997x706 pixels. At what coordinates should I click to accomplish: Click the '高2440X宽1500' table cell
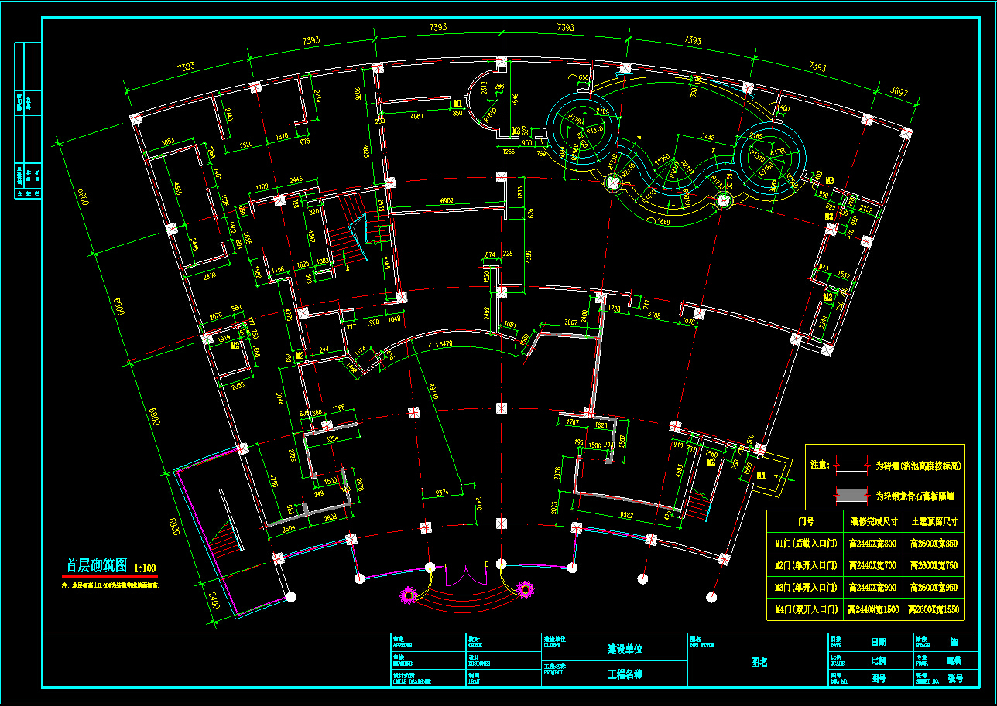[873, 610]
